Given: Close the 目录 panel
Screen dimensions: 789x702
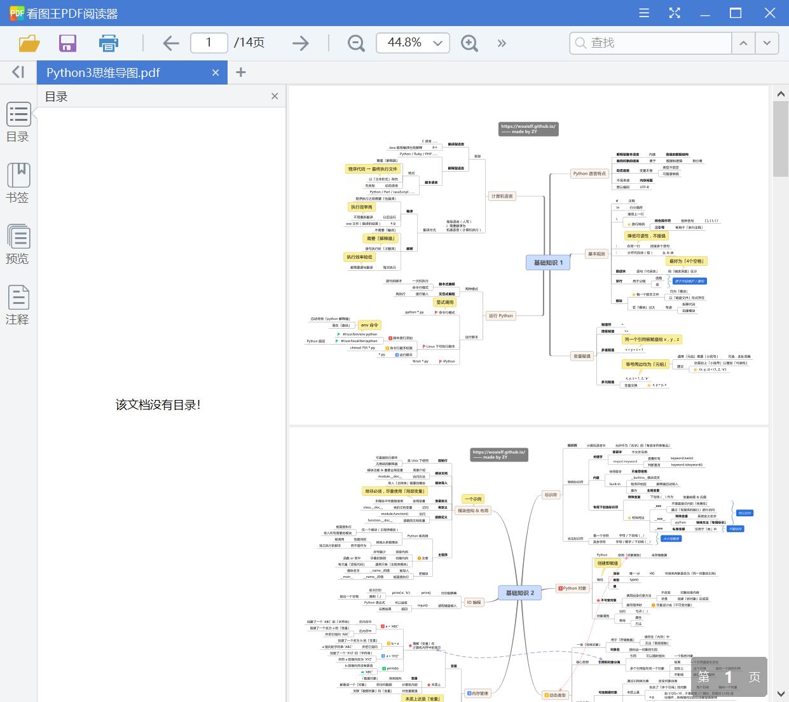Looking at the screenshot, I should (275, 96).
